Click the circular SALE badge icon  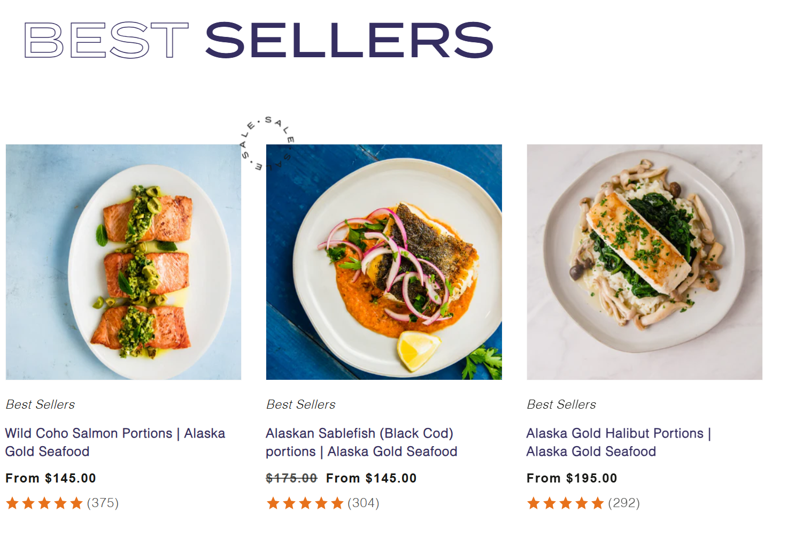[267, 143]
